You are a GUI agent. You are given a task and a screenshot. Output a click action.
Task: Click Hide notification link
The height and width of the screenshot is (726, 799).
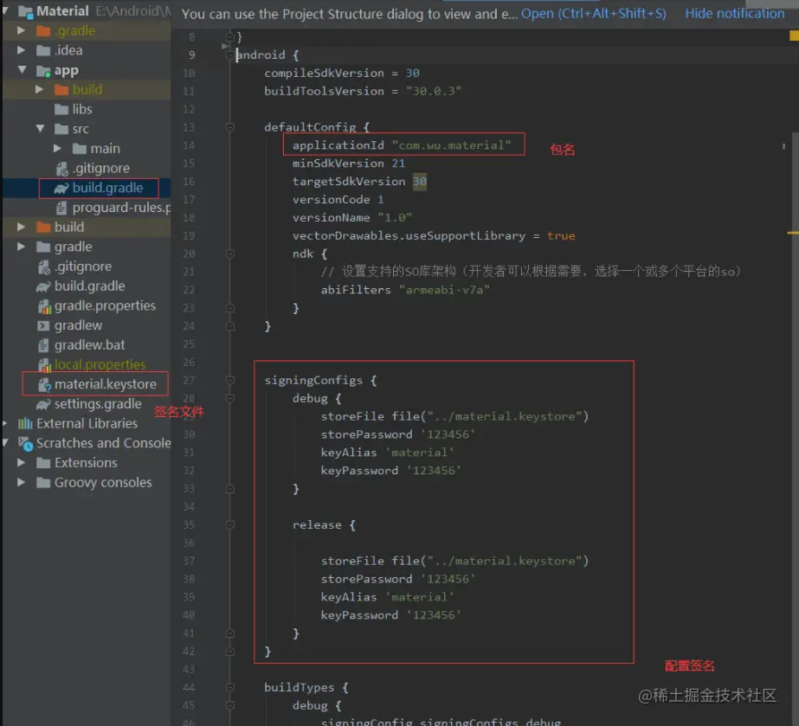pos(735,14)
